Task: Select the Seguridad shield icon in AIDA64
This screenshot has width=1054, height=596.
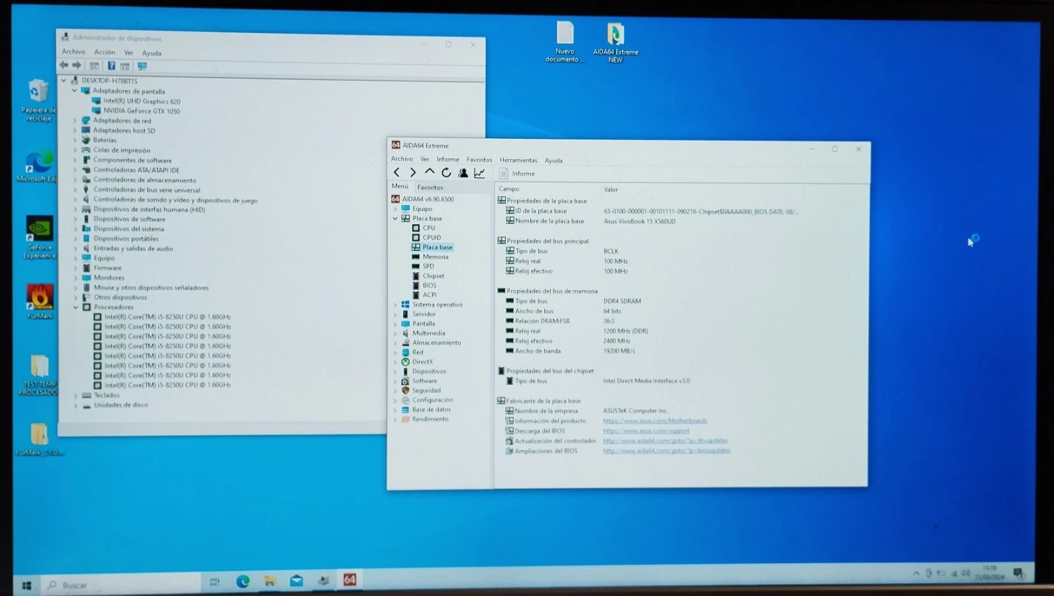Action: pyautogui.click(x=406, y=391)
